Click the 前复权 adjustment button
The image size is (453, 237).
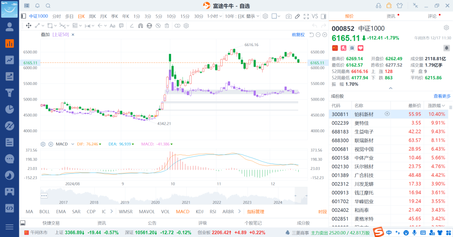(298, 35)
